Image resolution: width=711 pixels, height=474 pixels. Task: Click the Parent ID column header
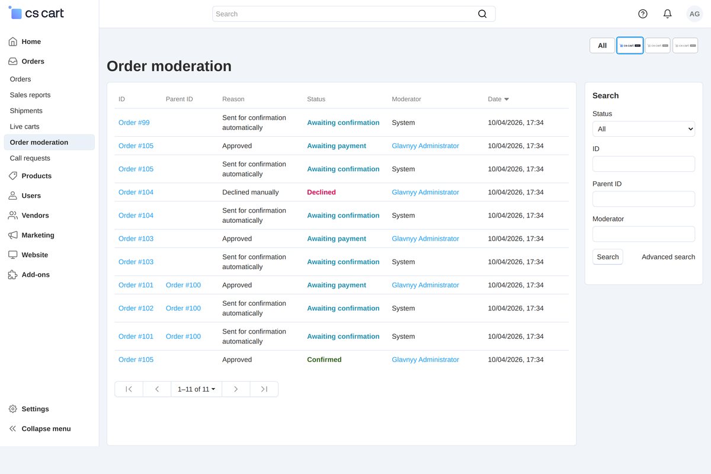180,99
